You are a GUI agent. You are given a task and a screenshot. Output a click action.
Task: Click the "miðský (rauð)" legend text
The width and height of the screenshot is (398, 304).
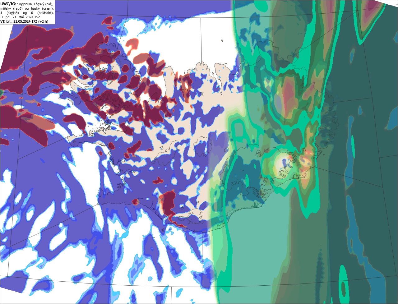pos(12,9)
